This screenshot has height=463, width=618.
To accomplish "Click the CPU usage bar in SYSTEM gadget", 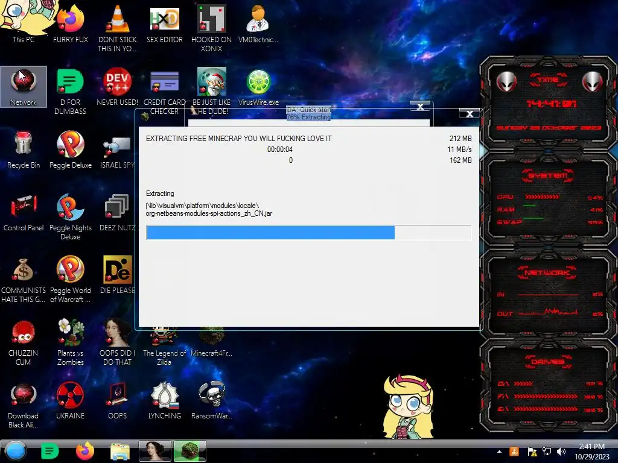I will pyautogui.click(x=541, y=197).
